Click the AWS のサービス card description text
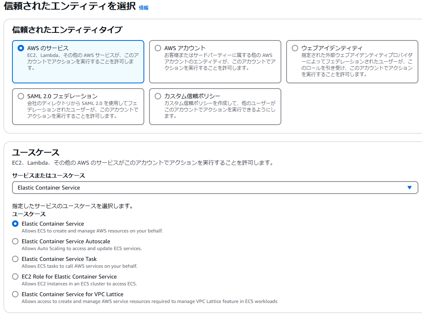The height and width of the screenshot is (315, 422). 83,62
